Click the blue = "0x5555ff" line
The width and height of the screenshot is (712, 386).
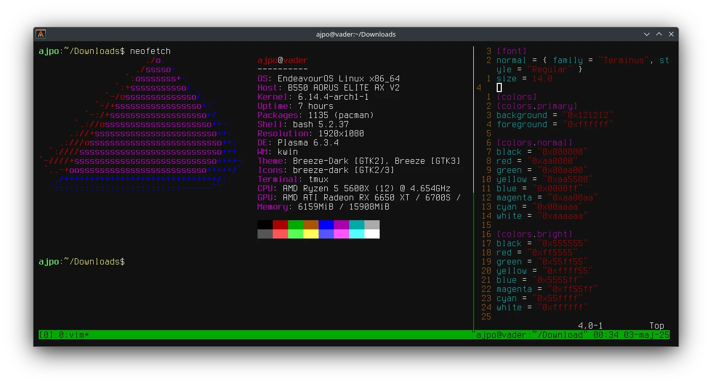tap(540, 280)
